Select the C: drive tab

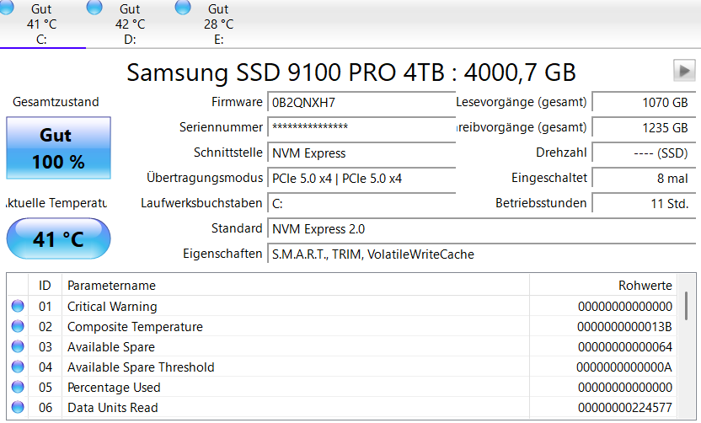pos(41,24)
